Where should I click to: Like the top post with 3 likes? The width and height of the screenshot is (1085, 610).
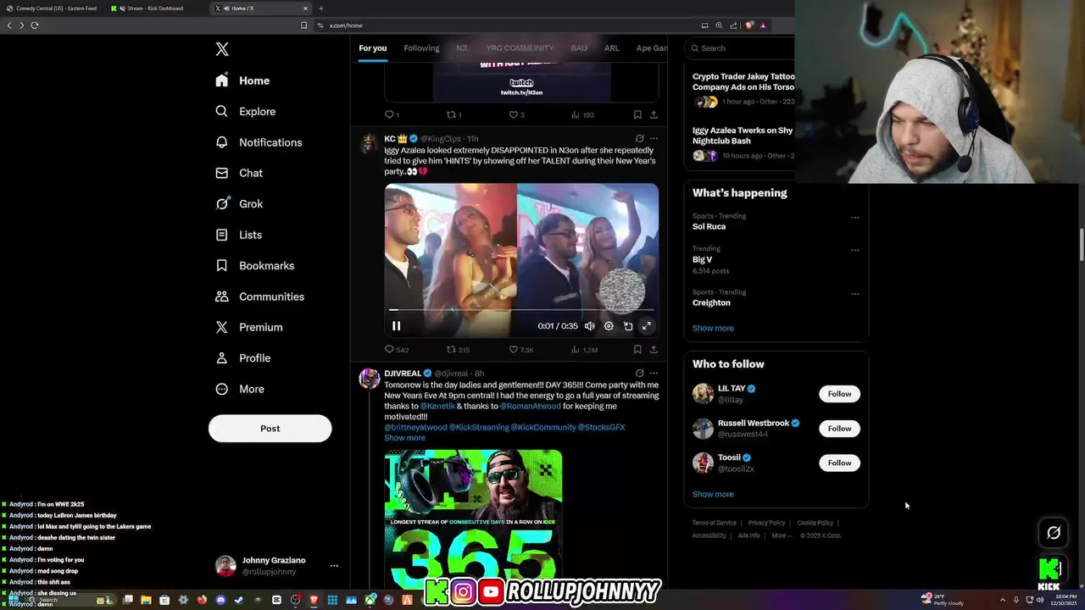click(x=516, y=114)
